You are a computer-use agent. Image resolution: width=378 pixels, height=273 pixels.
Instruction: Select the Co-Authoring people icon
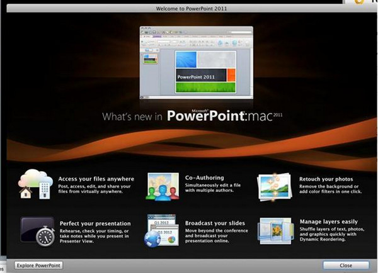tap(163, 187)
